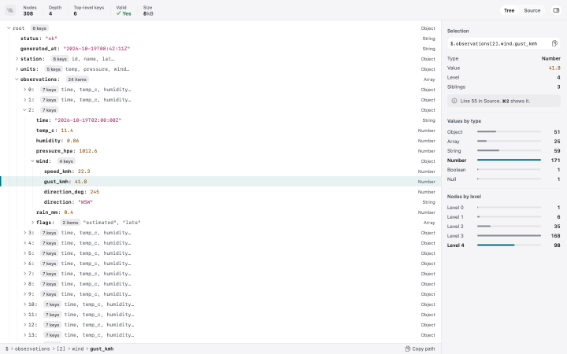Screen dimensions: 567x354
Task: Click the Level 3 row in Nodes by level
Action: point(504,235)
